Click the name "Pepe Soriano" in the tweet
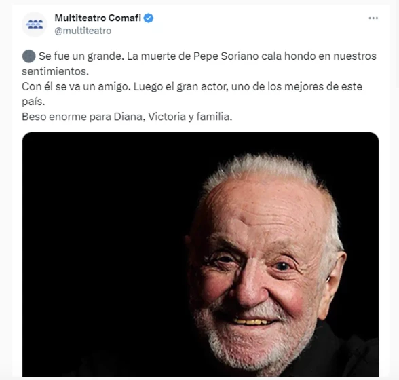 pyautogui.click(x=226, y=56)
